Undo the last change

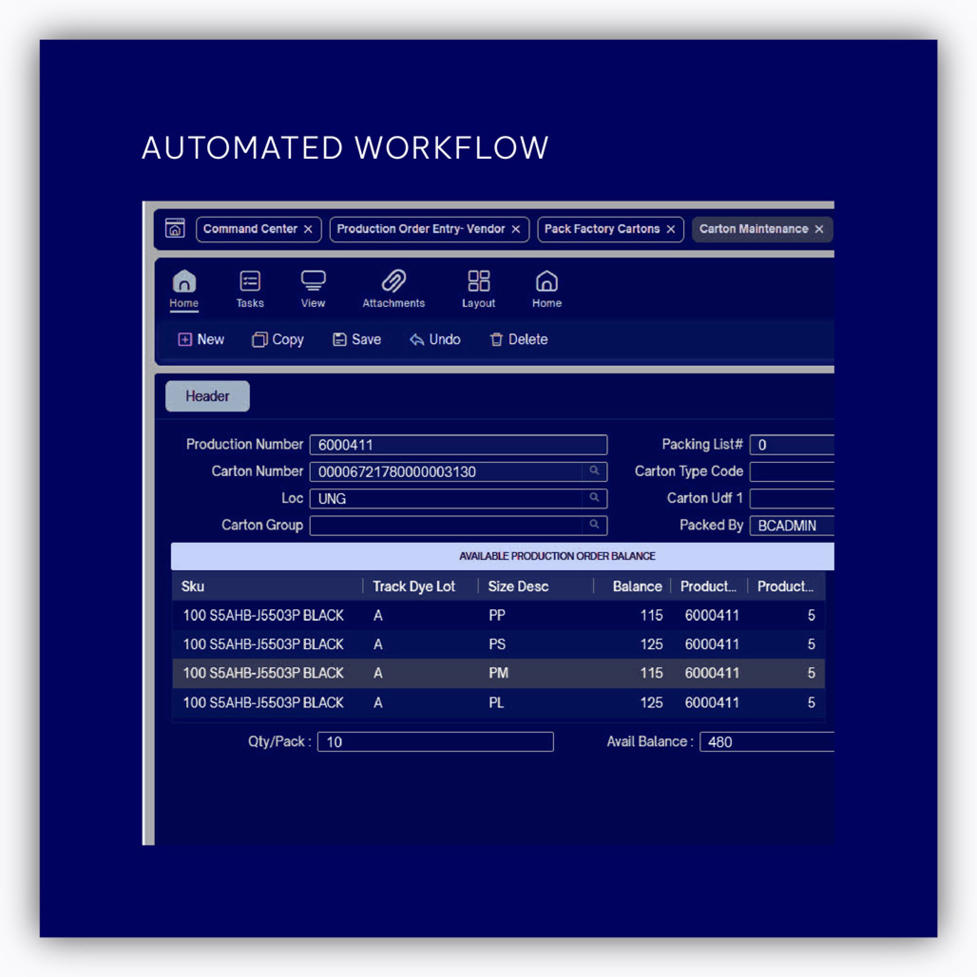point(435,339)
